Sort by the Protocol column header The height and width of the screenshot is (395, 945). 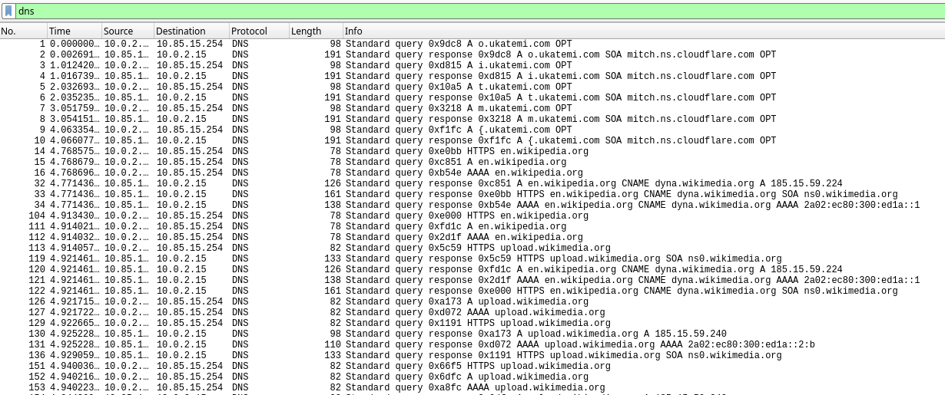(x=258, y=31)
